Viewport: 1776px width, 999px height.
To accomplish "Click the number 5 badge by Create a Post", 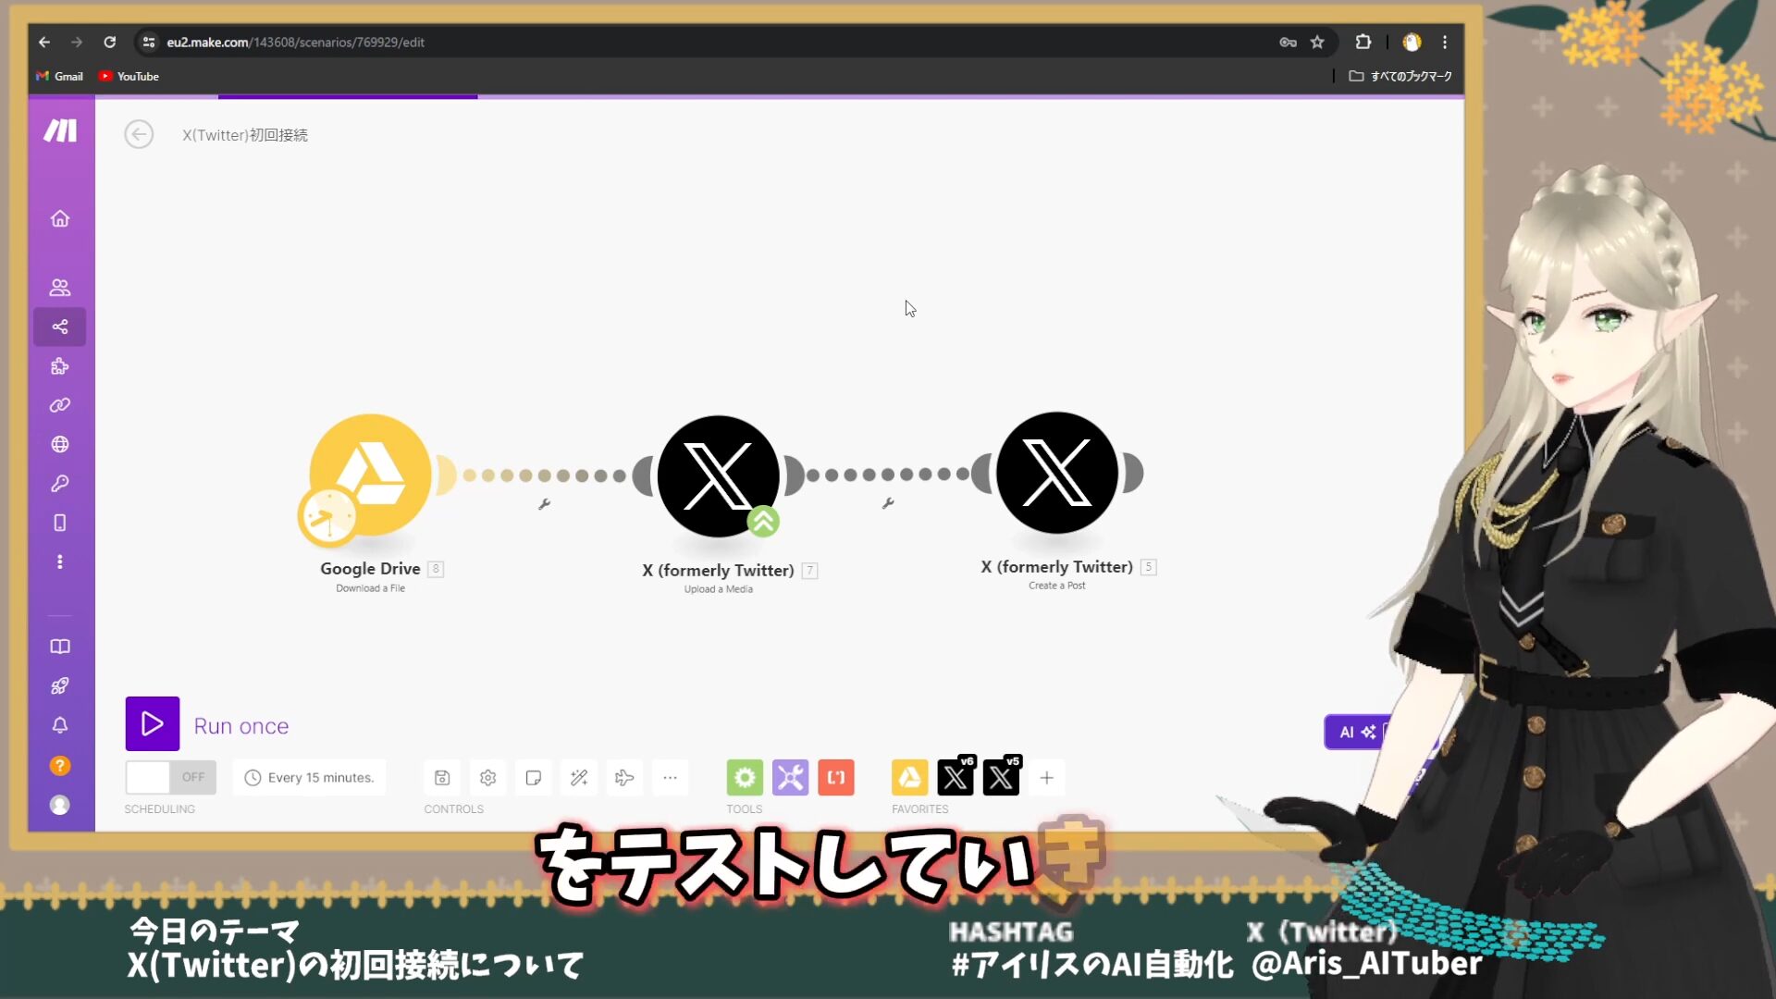I will coord(1148,567).
